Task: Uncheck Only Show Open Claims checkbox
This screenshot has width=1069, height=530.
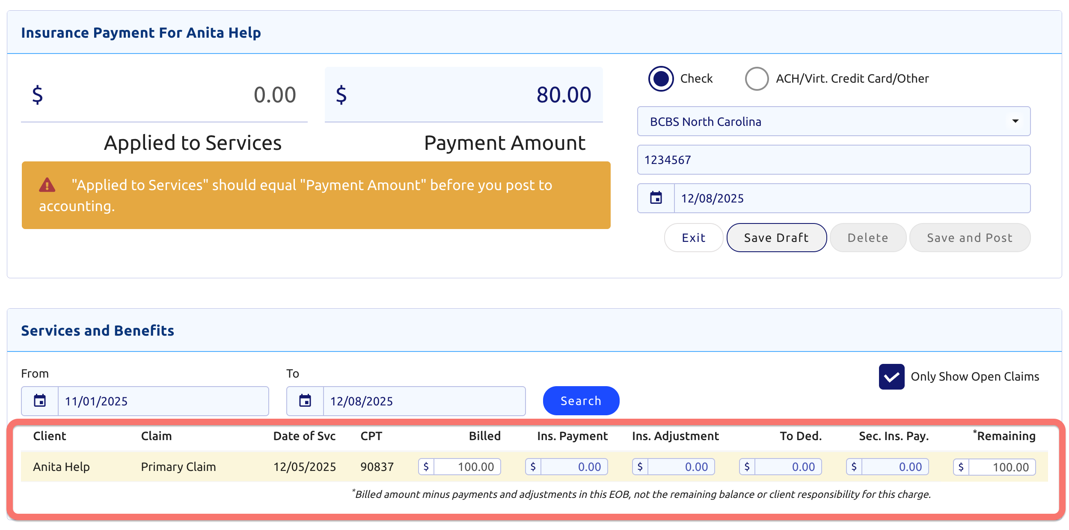Action: tap(891, 376)
